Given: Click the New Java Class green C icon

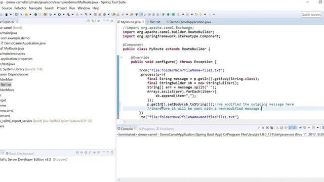Looking at the screenshot, I should 105,15.
